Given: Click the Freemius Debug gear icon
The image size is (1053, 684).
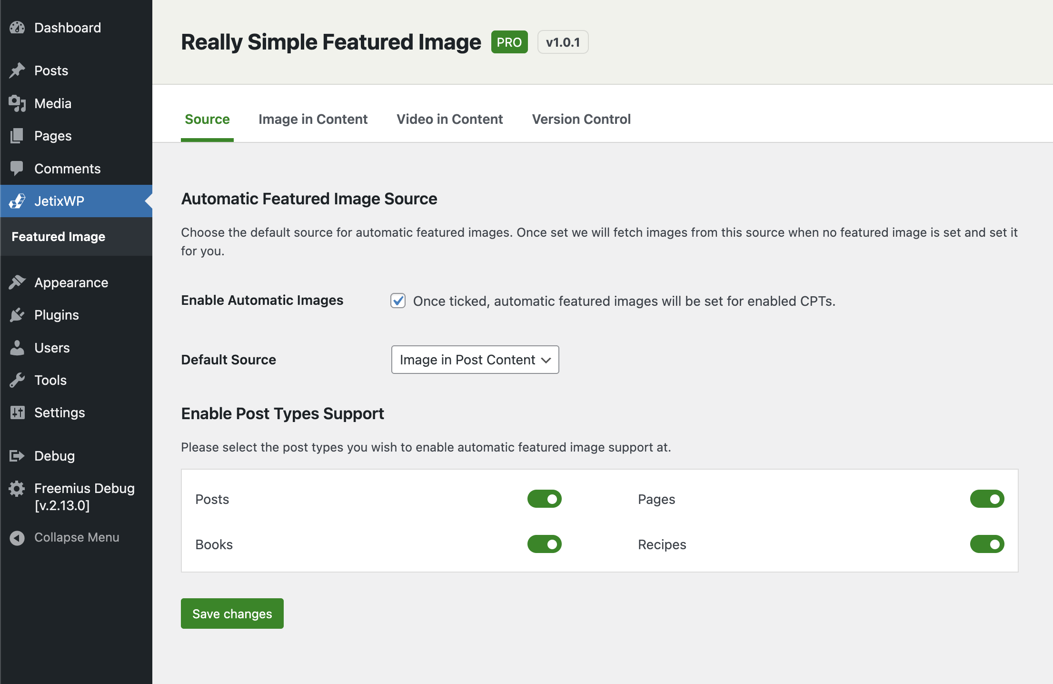Looking at the screenshot, I should pos(17,489).
